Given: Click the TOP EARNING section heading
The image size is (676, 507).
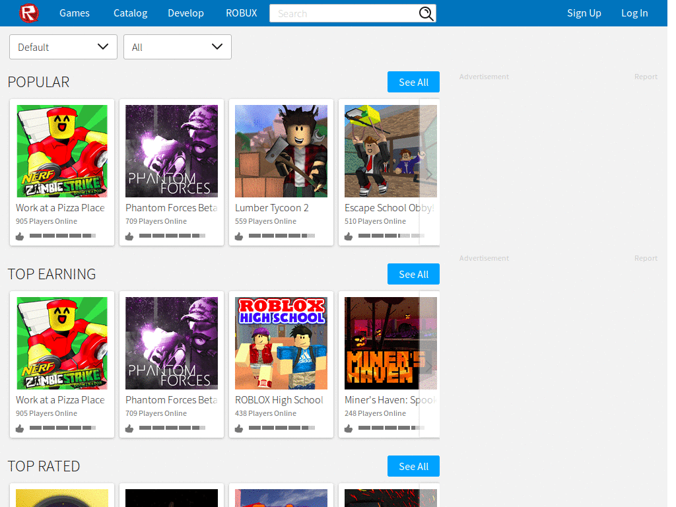Looking at the screenshot, I should tap(51, 274).
